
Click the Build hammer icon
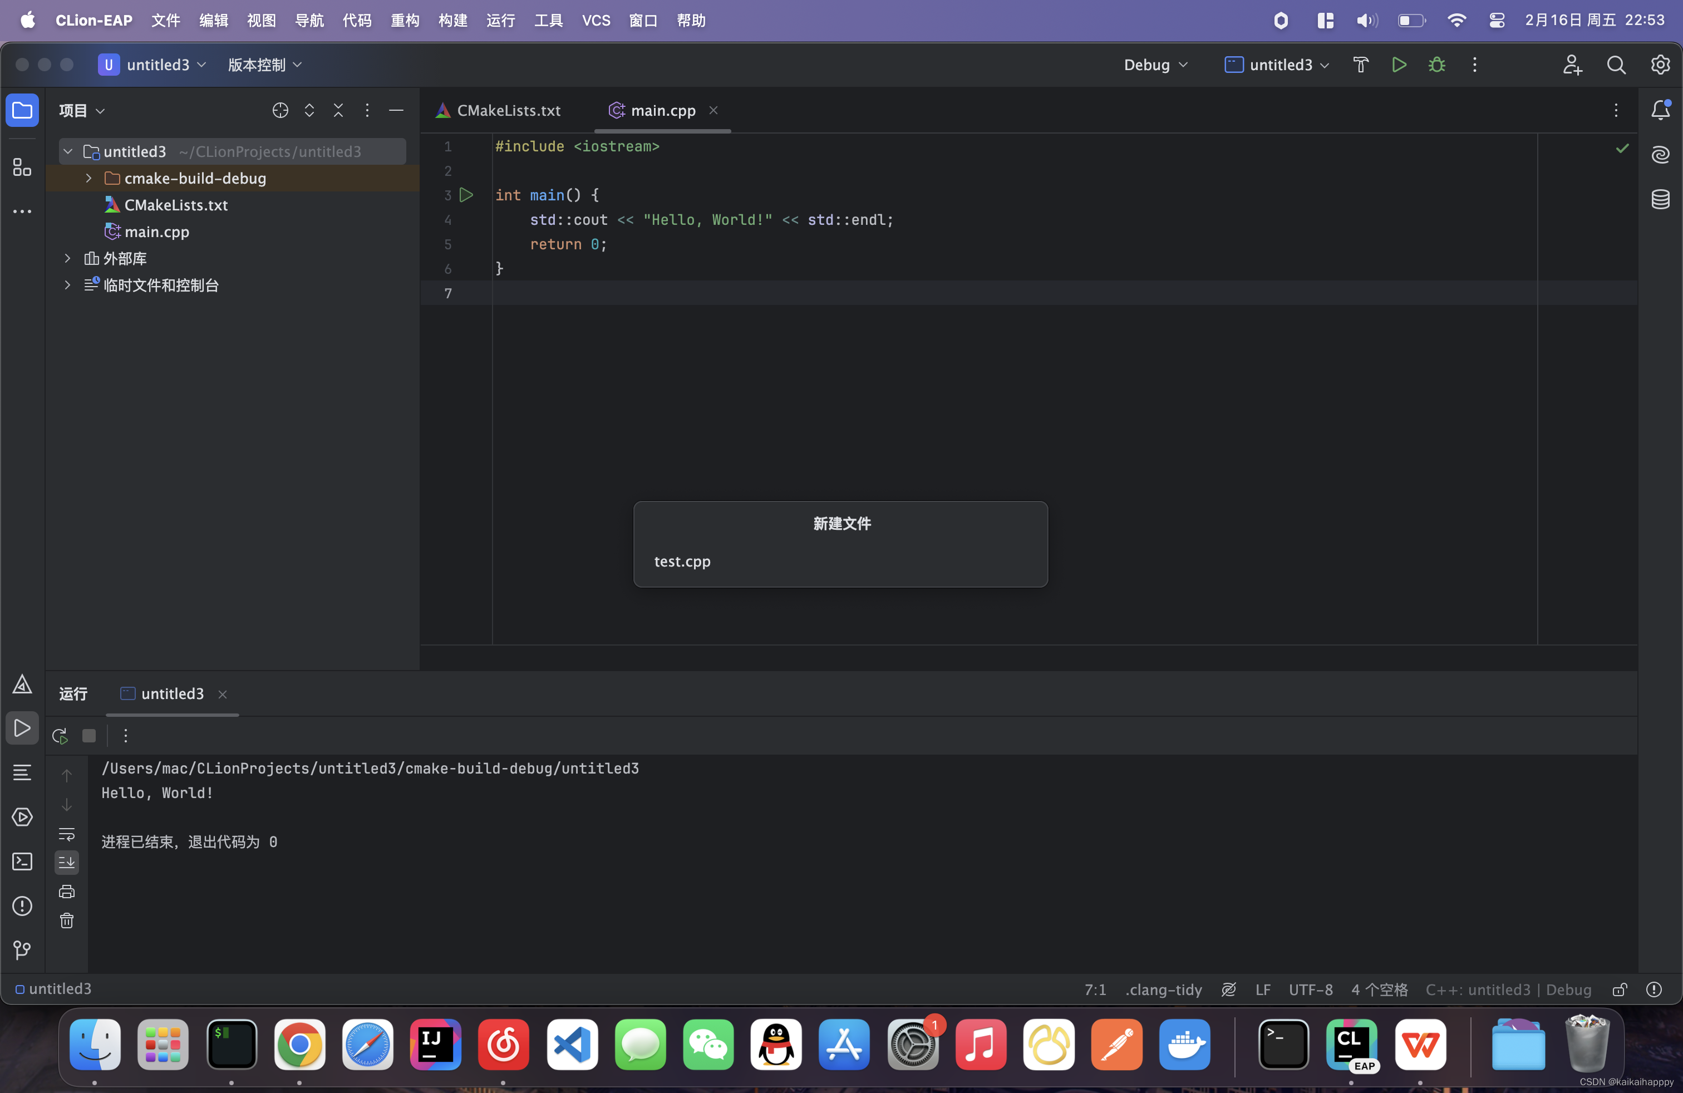(x=1361, y=65)
